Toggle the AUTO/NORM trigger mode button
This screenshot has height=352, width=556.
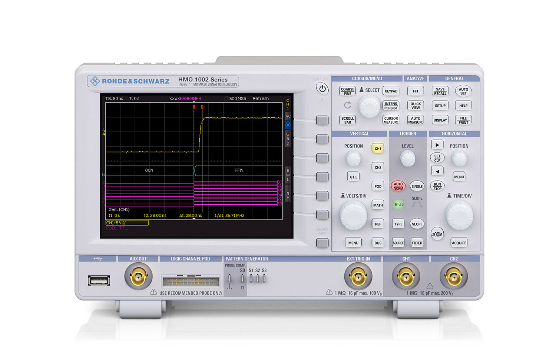(398, 186)
